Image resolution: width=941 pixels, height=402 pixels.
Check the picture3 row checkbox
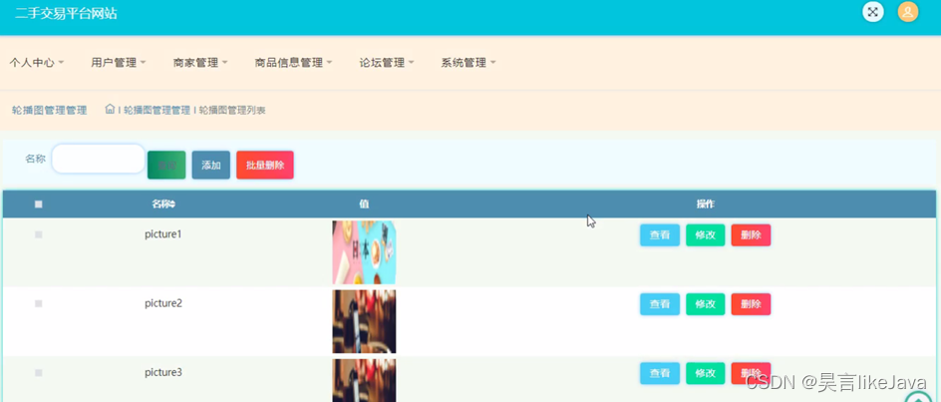pyautogui.click(x=39, y=372)
